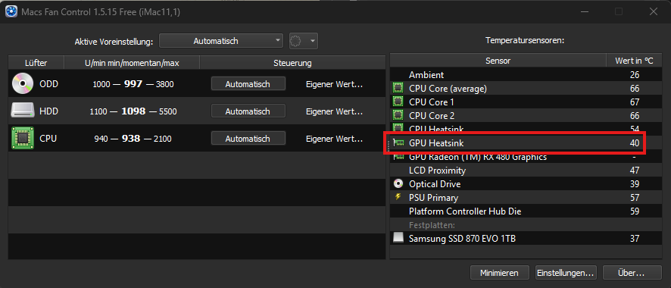The height and width of the screenshot is (288, 671).
Task: Close the Macs Fan Control window
Action: pyautogui.click(x=653, y=11)
